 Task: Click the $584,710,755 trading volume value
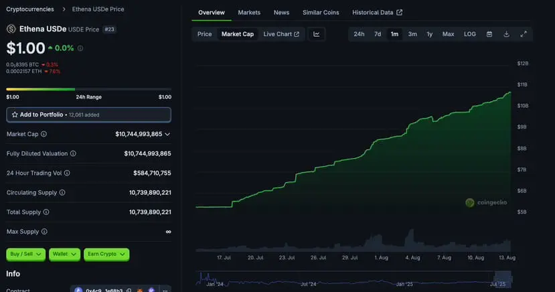[152, 173]
